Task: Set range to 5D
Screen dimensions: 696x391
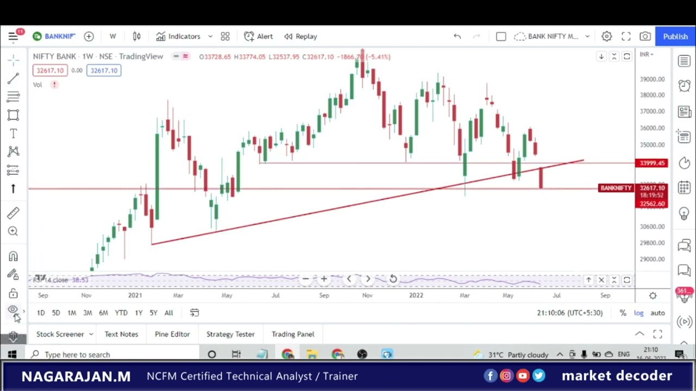Action: pyautogui.click(x=56, y=313)
